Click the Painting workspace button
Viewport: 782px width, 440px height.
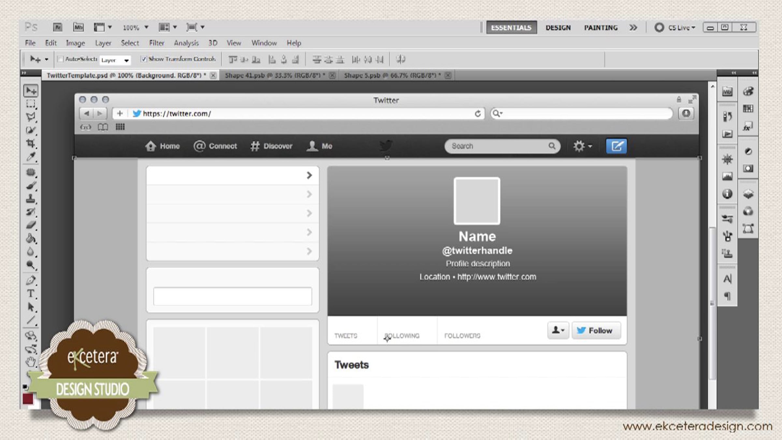click(x=601, y=28)
